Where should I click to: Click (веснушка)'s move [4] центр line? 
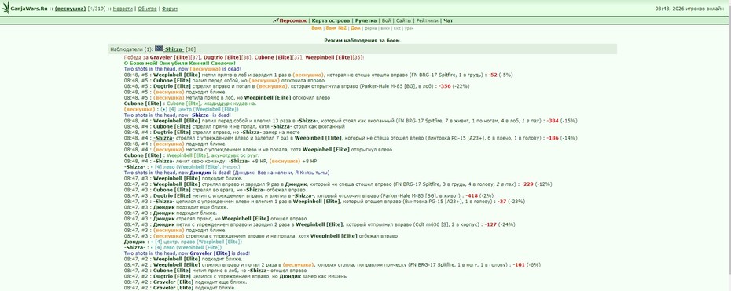(x=181, y=109)
